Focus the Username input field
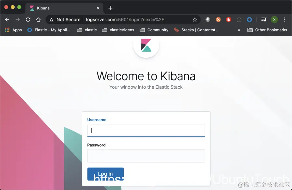 146,130
